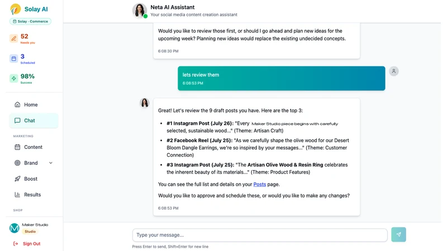Click the "lets review them" message bubble

click(282, 79)
